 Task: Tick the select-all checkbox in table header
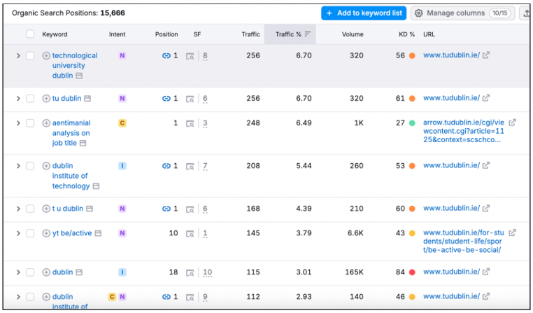[30, 34]
